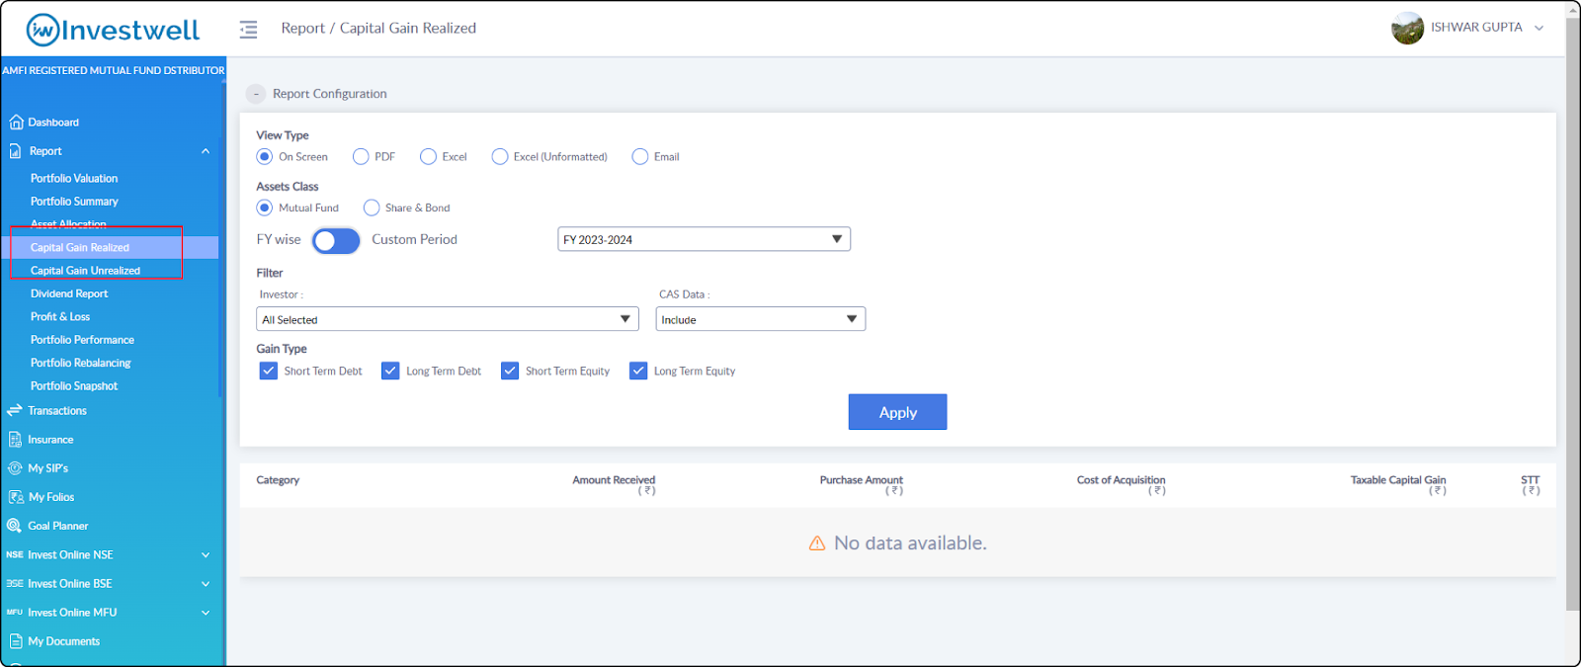
Task: Click the Report document icon in sidebar
Action: pos(16,151)
